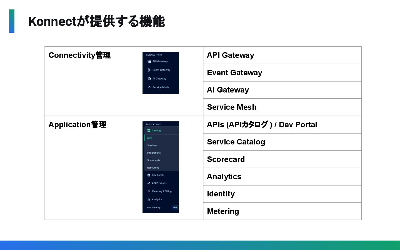Click the 'APIs (APIカタログ) / Dev Portal' cell

click(282, 125)
